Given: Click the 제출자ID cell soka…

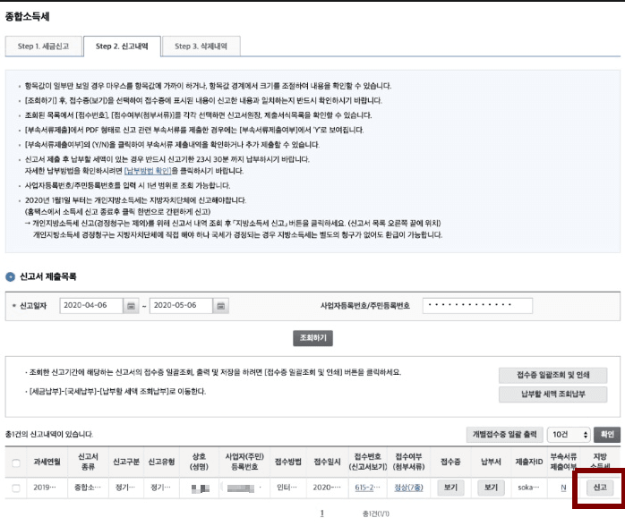Looking at the screenshot, I should (528, 488).
